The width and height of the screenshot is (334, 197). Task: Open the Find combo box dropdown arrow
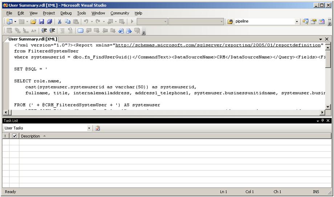[297, 21]
